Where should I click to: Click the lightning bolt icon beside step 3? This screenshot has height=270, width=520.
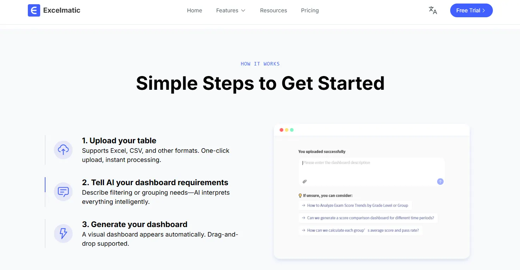point(63,233)
